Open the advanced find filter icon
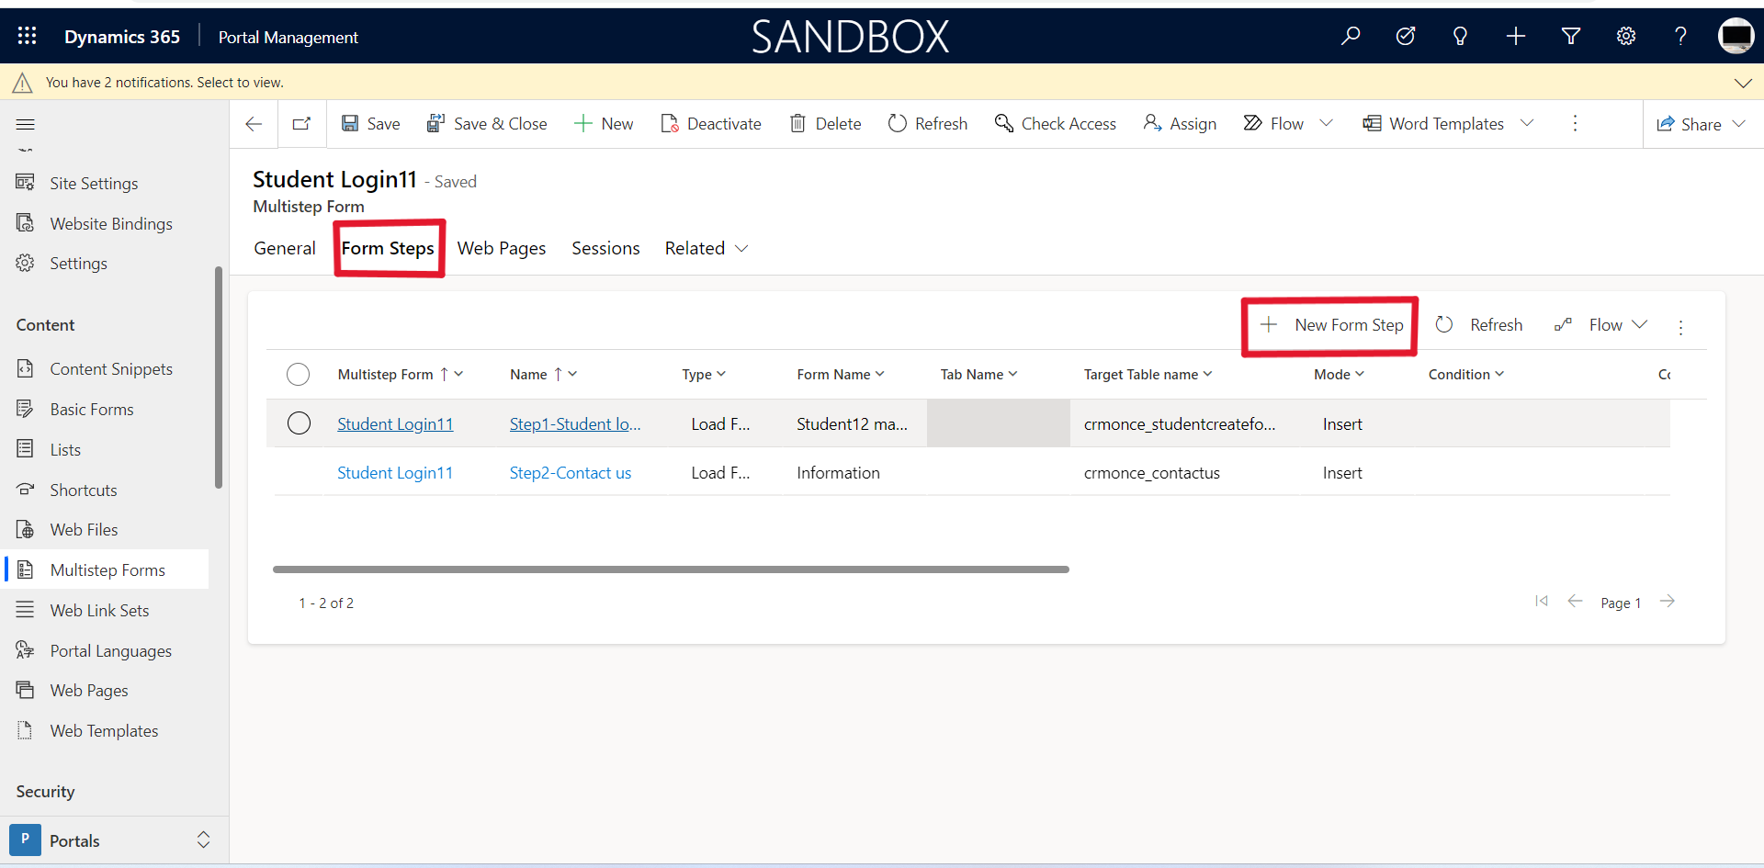Image resolution: width=1764 pixels, height=868 pixels. pyautogui.click(x=1571, y=36)
